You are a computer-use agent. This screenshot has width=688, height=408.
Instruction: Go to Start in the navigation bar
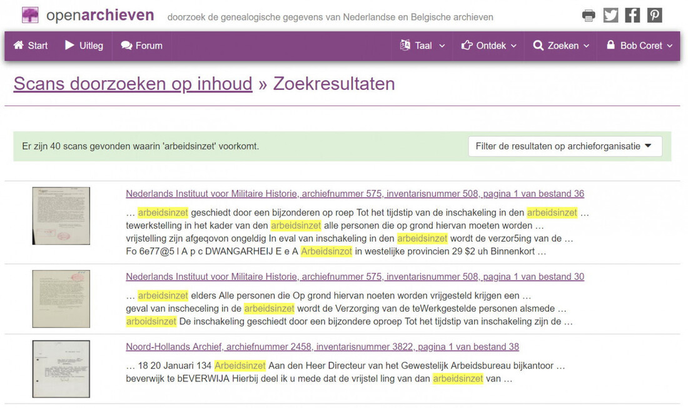[30, 46]
